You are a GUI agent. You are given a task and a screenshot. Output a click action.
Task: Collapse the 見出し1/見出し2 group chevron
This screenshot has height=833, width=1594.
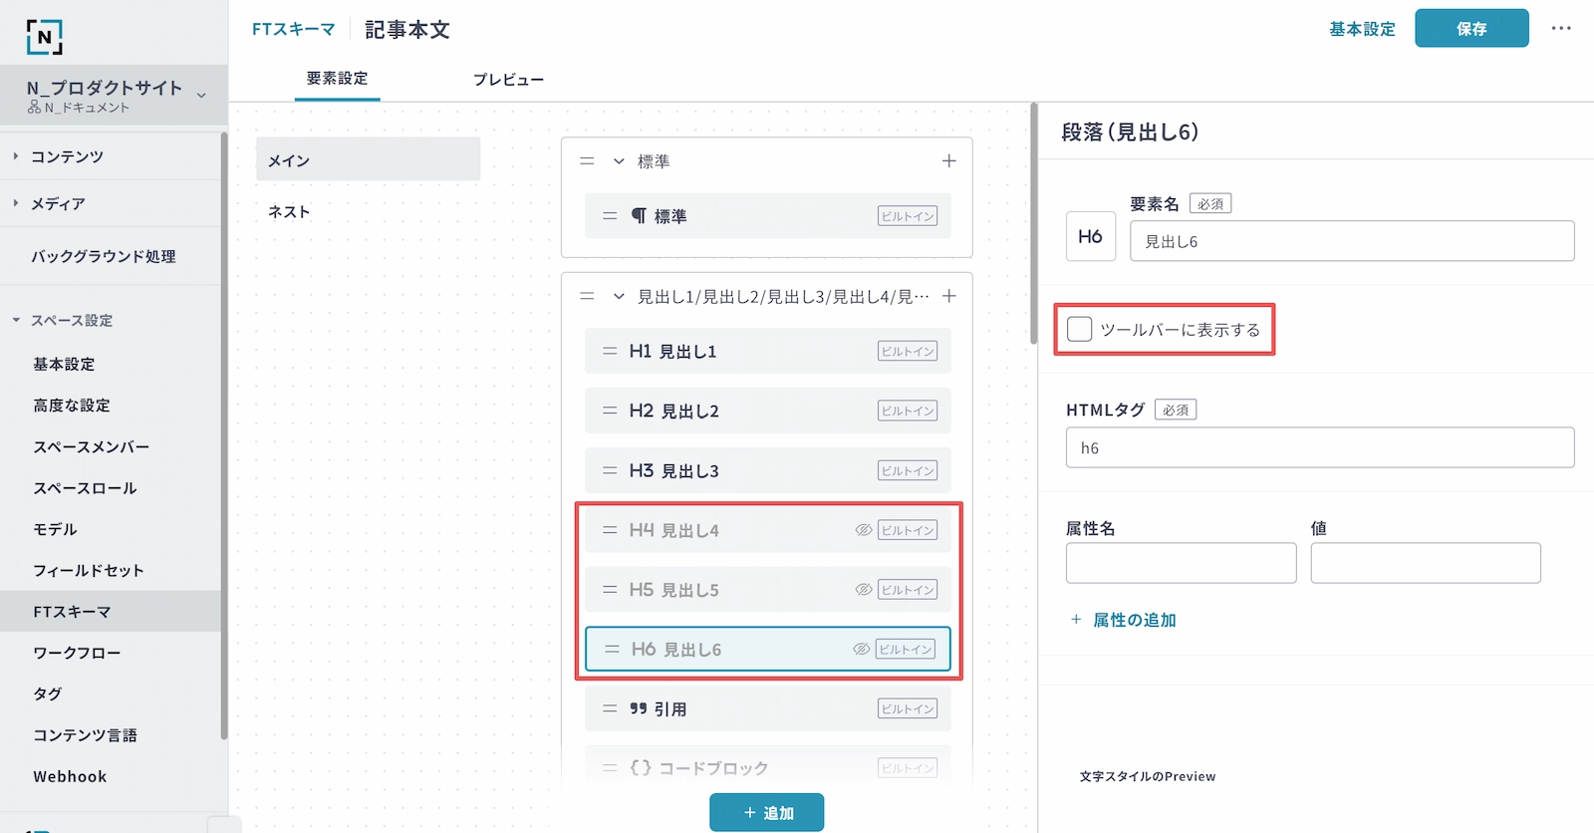click(x=619, y=296)
